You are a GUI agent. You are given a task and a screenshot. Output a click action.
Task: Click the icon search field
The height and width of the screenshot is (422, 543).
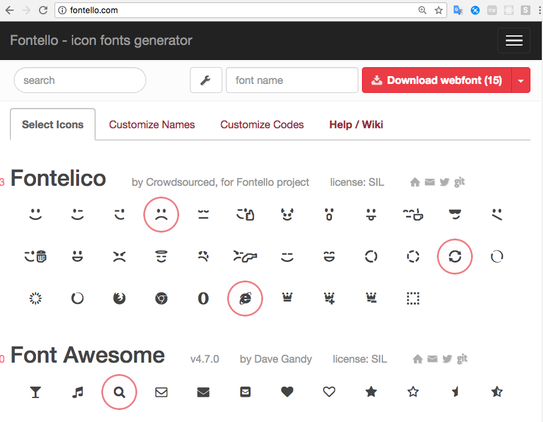80,80
